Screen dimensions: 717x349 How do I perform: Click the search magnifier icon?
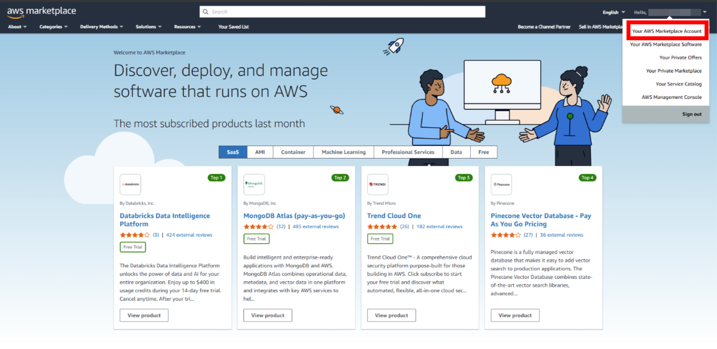point(205,11)
